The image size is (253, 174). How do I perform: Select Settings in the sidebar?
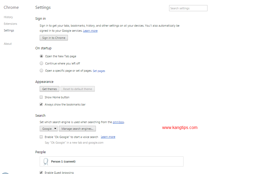point(9,30)
